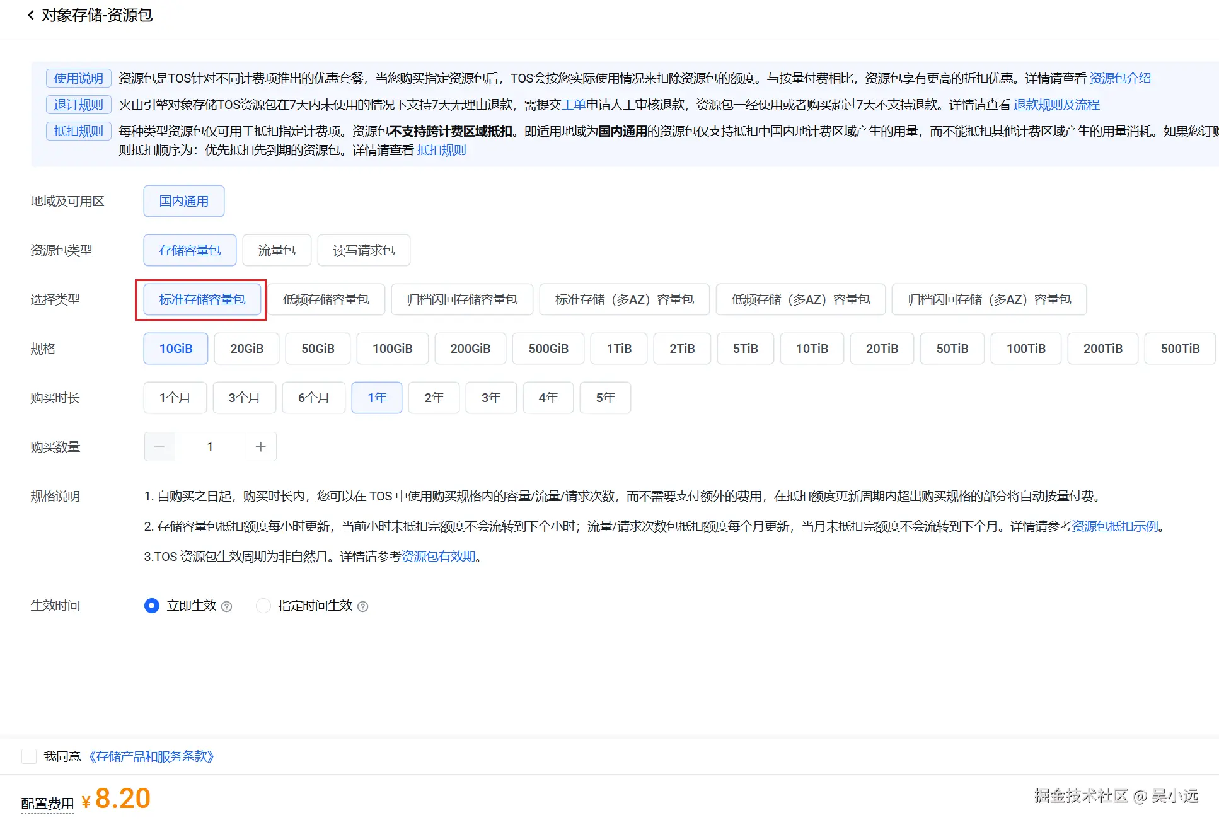Select the 指定时间生效 radio option
1219x825 pixels.
(263, 606)
